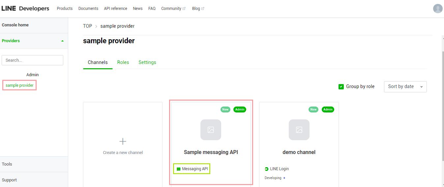Open the demo channel title
This screenshot has width=444, height=187.
[299, 152]
